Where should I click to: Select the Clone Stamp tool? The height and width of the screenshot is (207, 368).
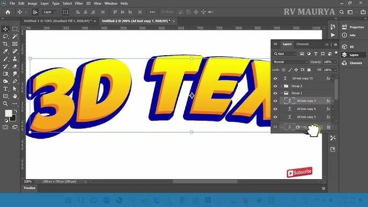click(x=15, y=59)
